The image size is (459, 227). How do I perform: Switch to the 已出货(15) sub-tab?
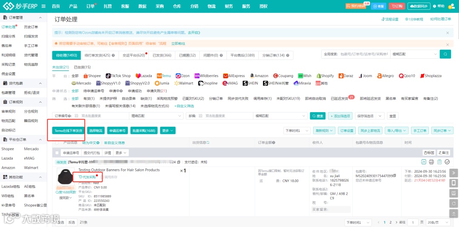(x=82, y=67)
